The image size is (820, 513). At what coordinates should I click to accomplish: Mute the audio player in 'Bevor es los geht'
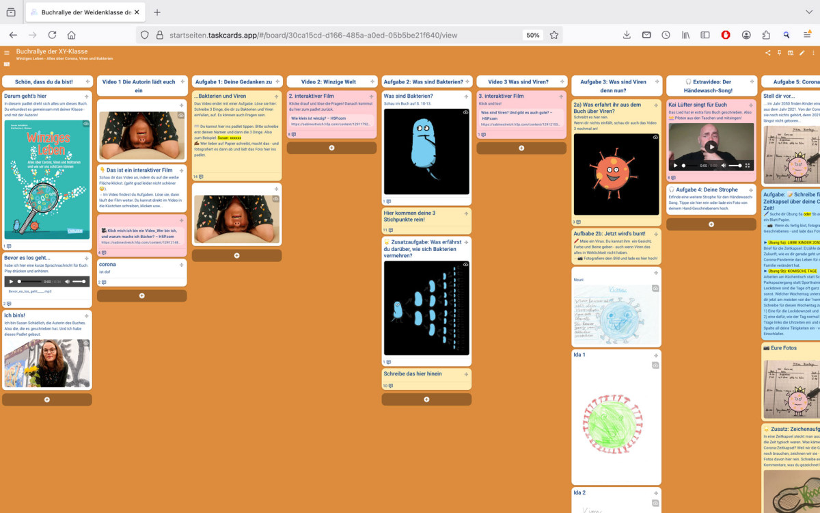(66, 282)
